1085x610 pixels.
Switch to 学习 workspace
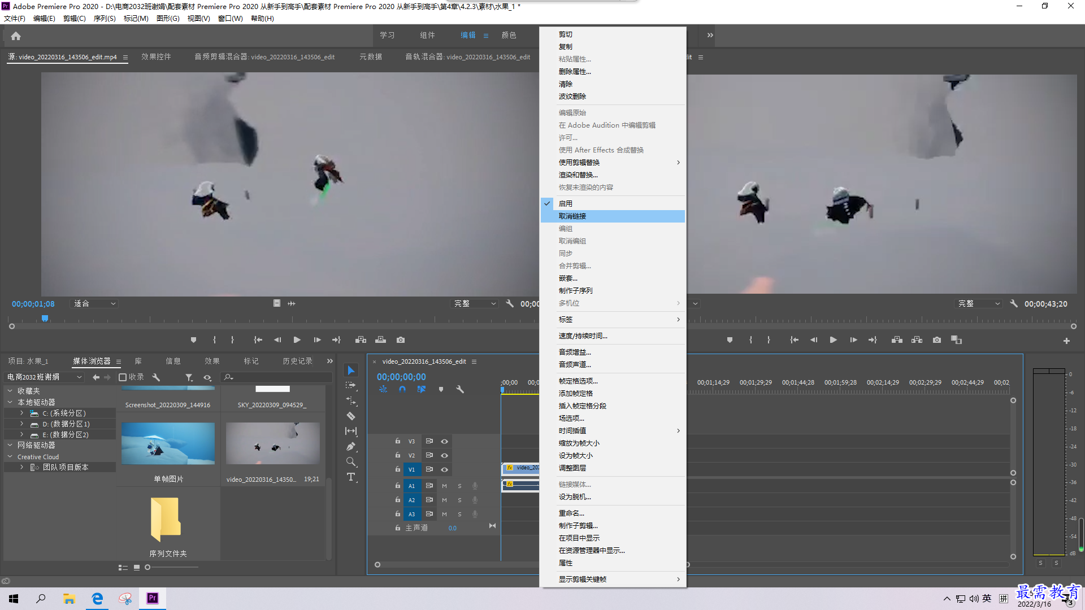pos(387,35)
